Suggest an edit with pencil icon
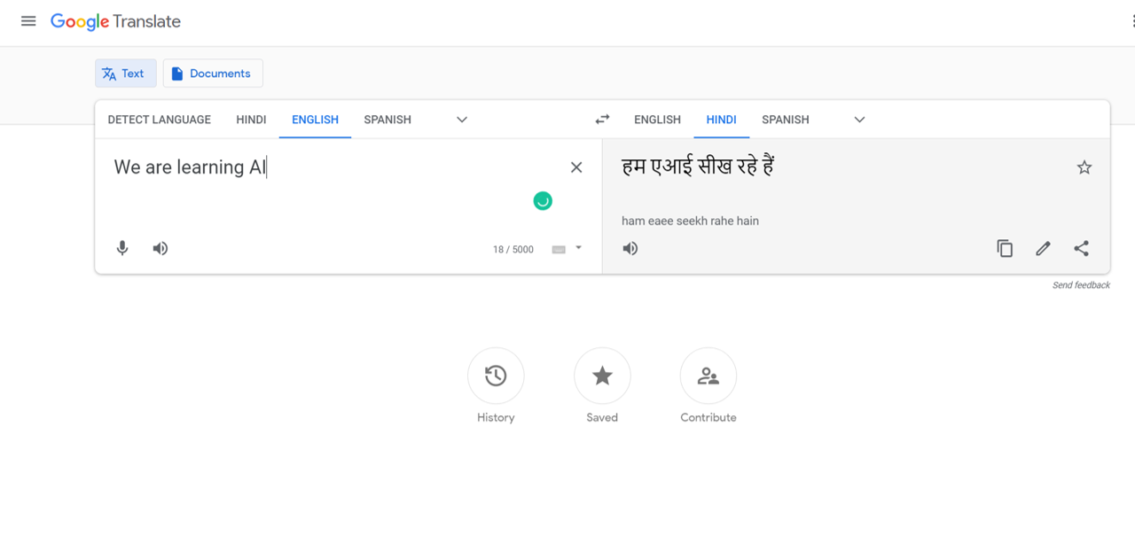The width and height of the screenshot is (1135, 558). (x=1043, y=249)
